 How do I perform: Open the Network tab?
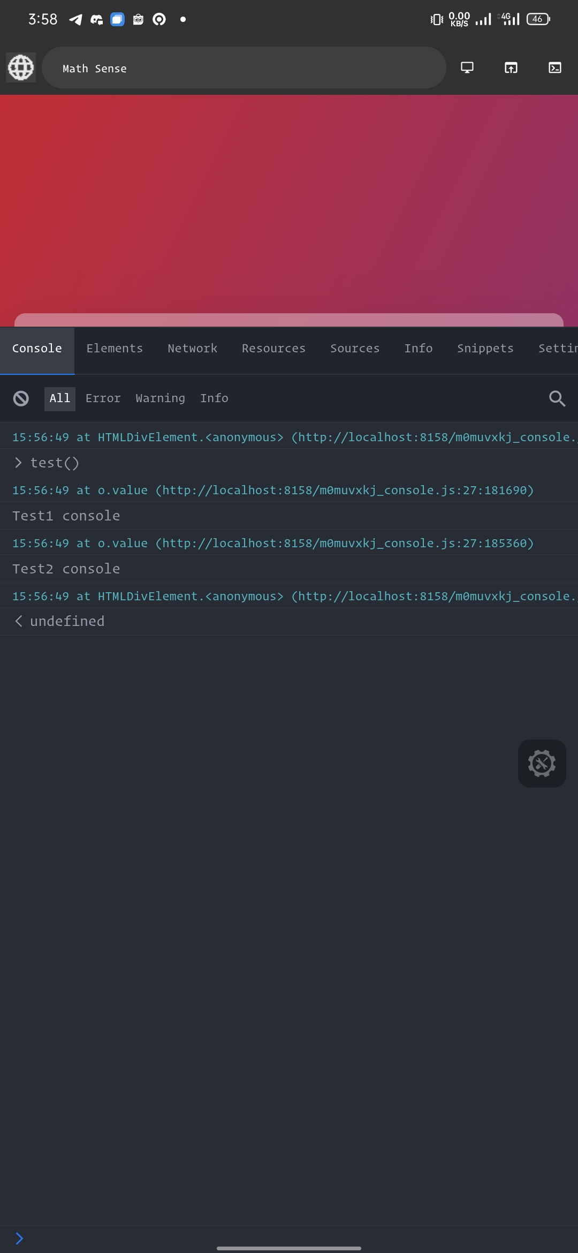[x=192, y=348]
